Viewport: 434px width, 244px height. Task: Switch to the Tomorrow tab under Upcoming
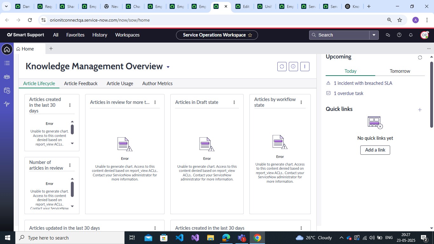point(400,71)
